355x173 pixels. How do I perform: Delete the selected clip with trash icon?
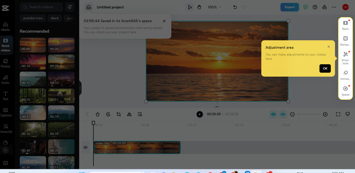(x=98, y=114)
